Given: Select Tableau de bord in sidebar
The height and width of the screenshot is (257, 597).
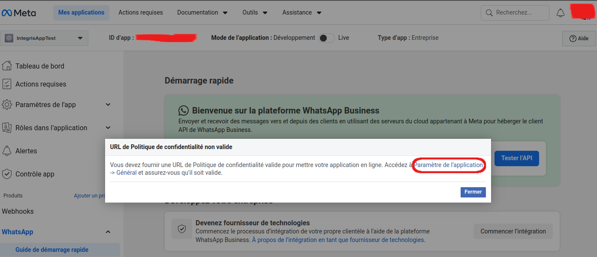Looking at the screenshot, I should (40, 66).
